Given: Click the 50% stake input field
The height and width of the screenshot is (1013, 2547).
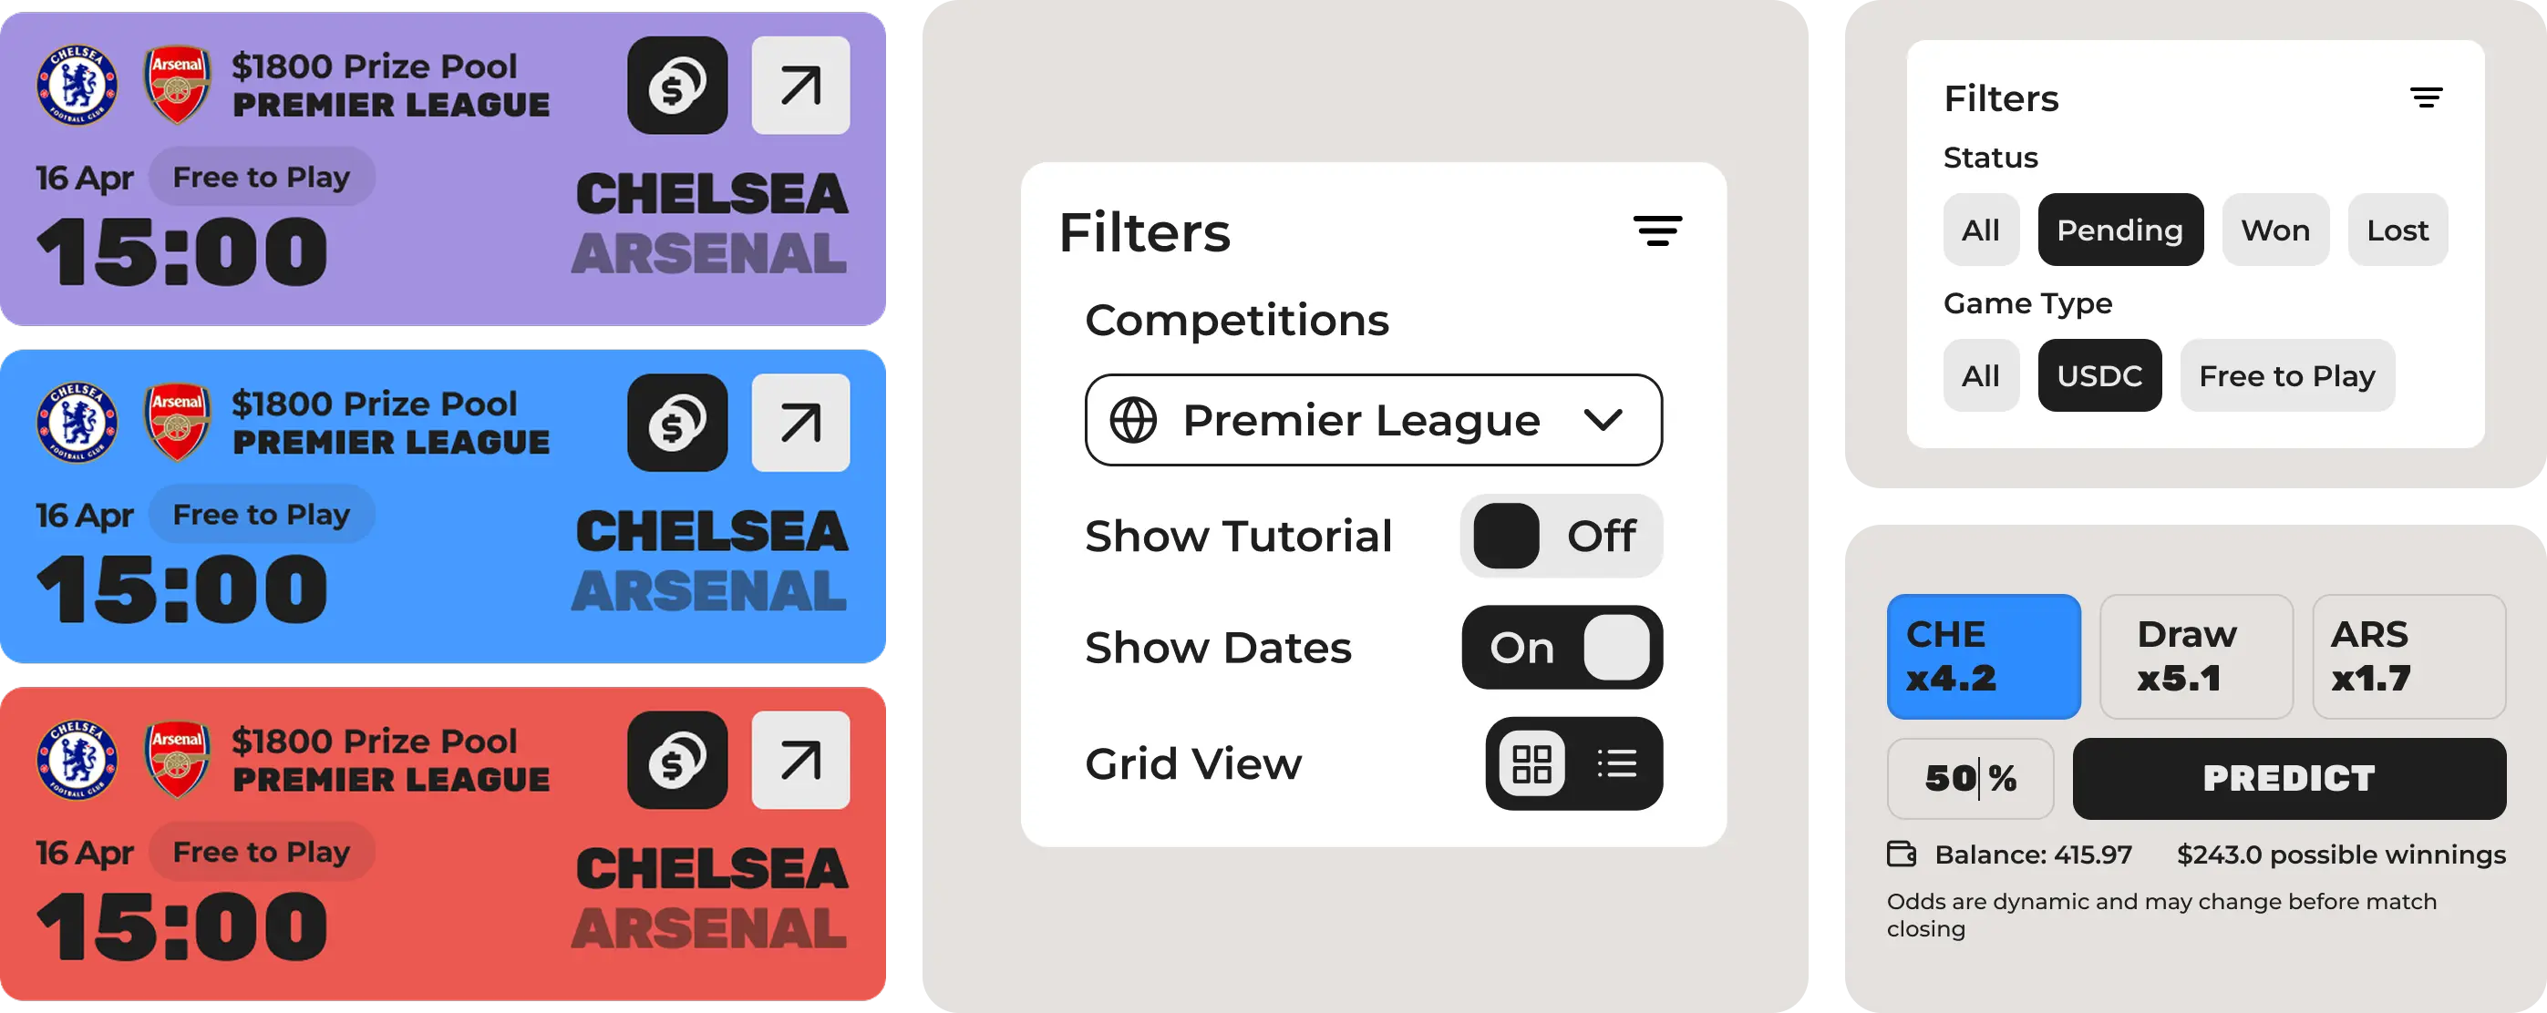Looking at the screenshot, I should [x=1970, y=779].
